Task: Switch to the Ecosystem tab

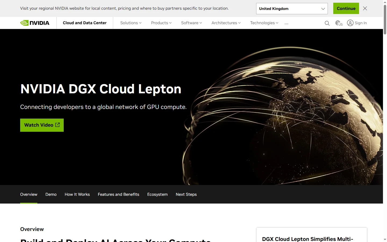Action: coord(157,194)
